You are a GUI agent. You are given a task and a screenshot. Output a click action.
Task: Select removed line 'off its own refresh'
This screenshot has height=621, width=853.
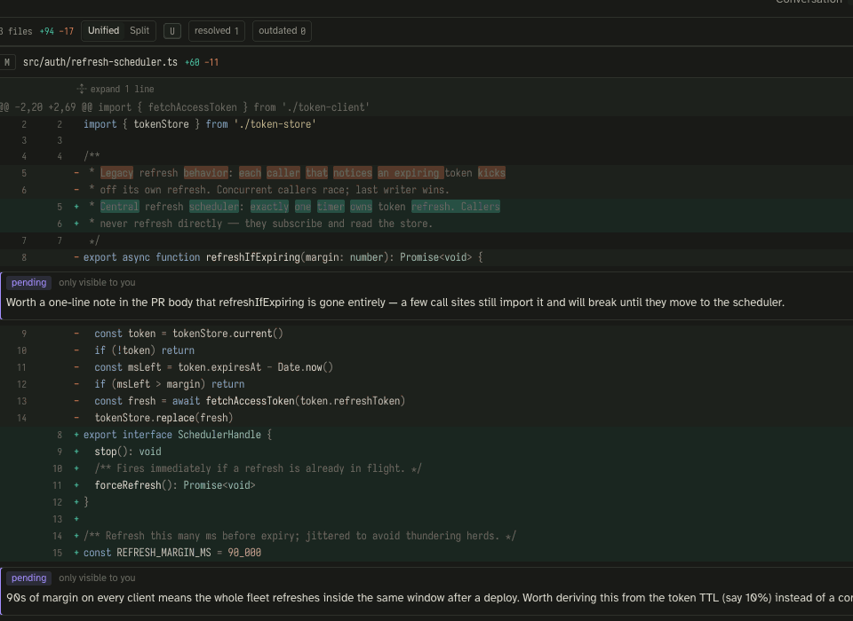click(426, 190)
